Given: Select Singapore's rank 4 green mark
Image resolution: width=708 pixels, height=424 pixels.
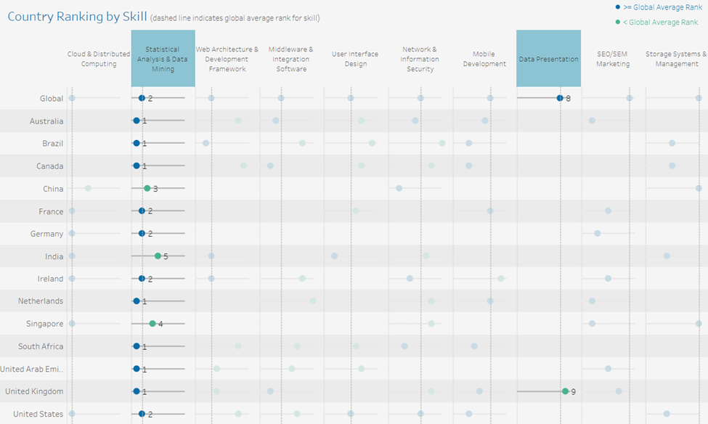Looking at the screenshot, I should pyautogui.click(x=153, y=323).
